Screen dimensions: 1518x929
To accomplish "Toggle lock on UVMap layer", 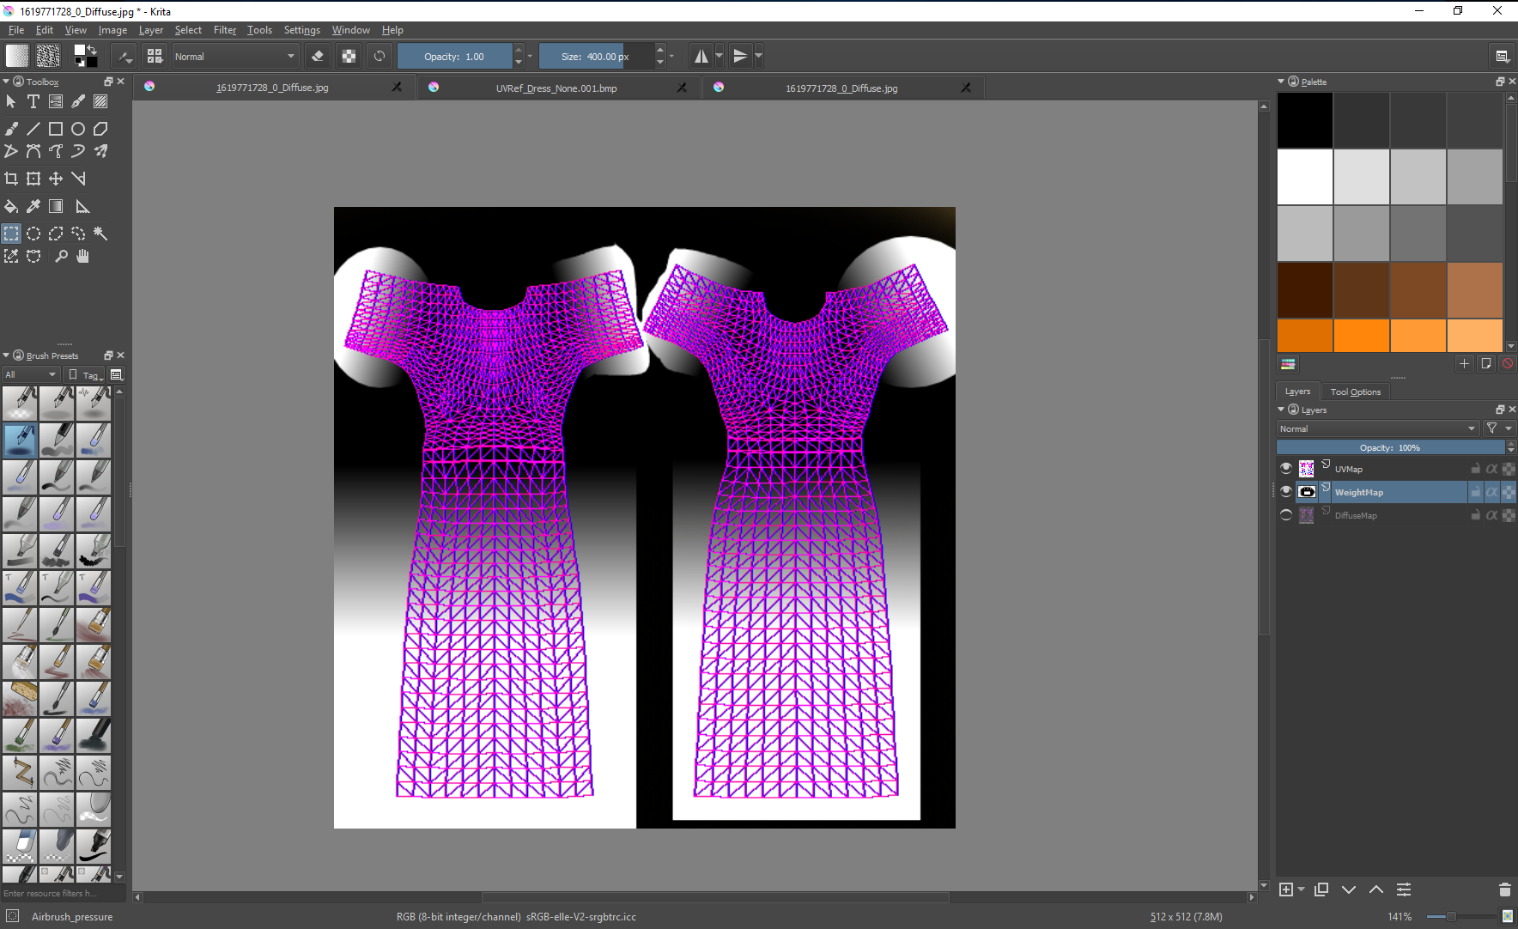I will 1475,469.
